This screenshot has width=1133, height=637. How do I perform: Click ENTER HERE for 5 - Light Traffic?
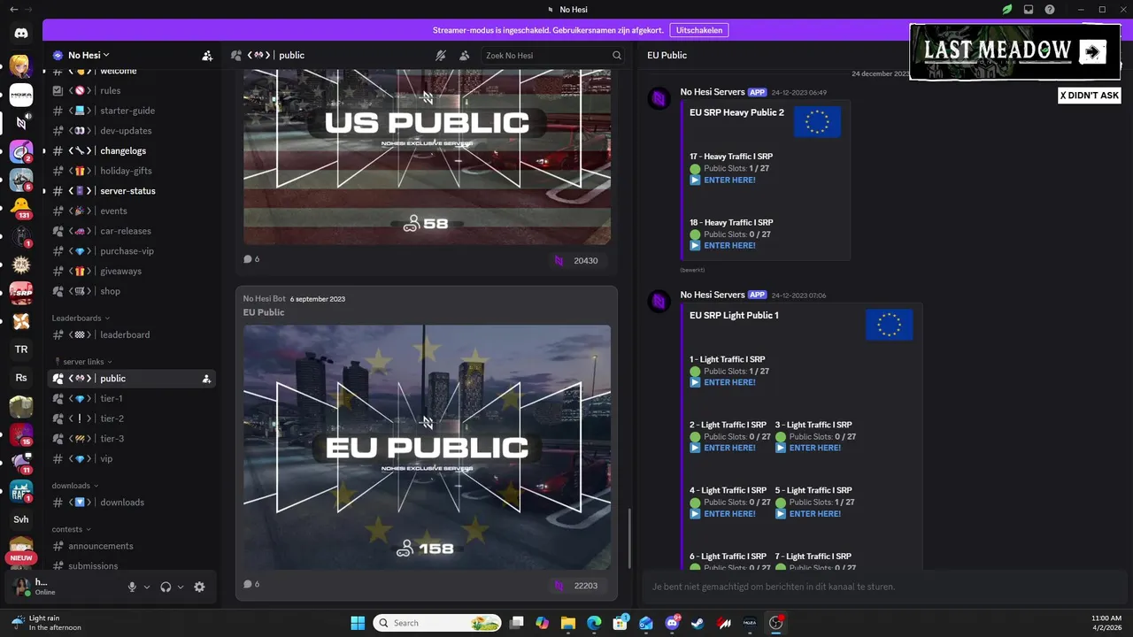click(814, 513)
